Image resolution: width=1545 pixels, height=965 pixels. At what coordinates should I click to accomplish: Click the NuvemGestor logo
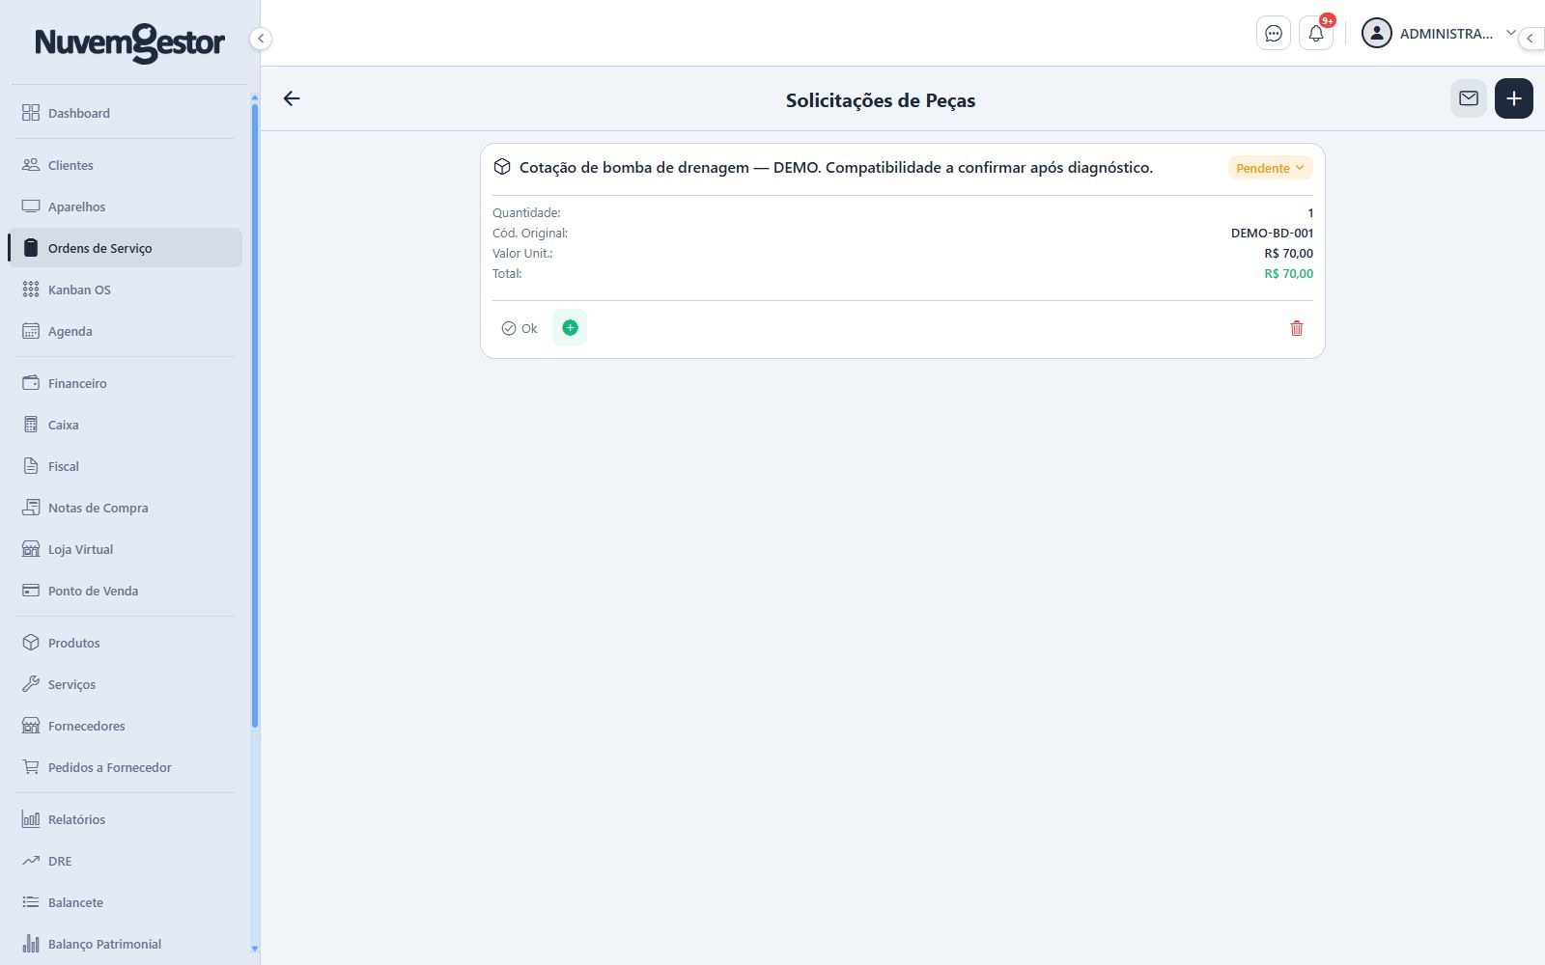pos(129,43)
